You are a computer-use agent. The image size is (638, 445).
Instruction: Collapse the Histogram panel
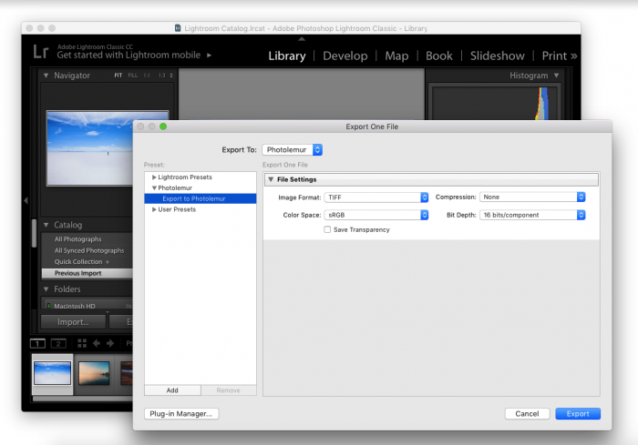[x=556, y=76]
